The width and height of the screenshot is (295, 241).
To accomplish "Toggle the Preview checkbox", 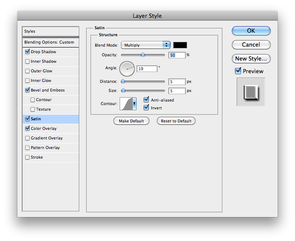I will click(x=238, y=71).
